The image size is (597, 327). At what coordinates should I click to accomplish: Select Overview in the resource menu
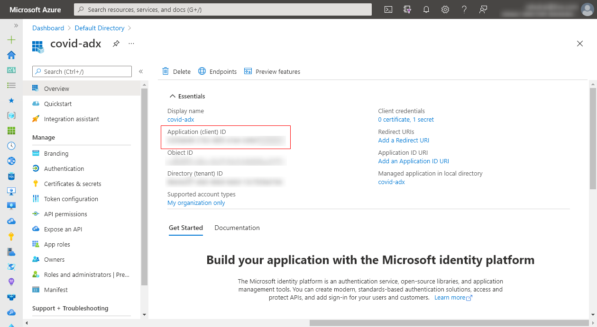(x=82, y=88)
